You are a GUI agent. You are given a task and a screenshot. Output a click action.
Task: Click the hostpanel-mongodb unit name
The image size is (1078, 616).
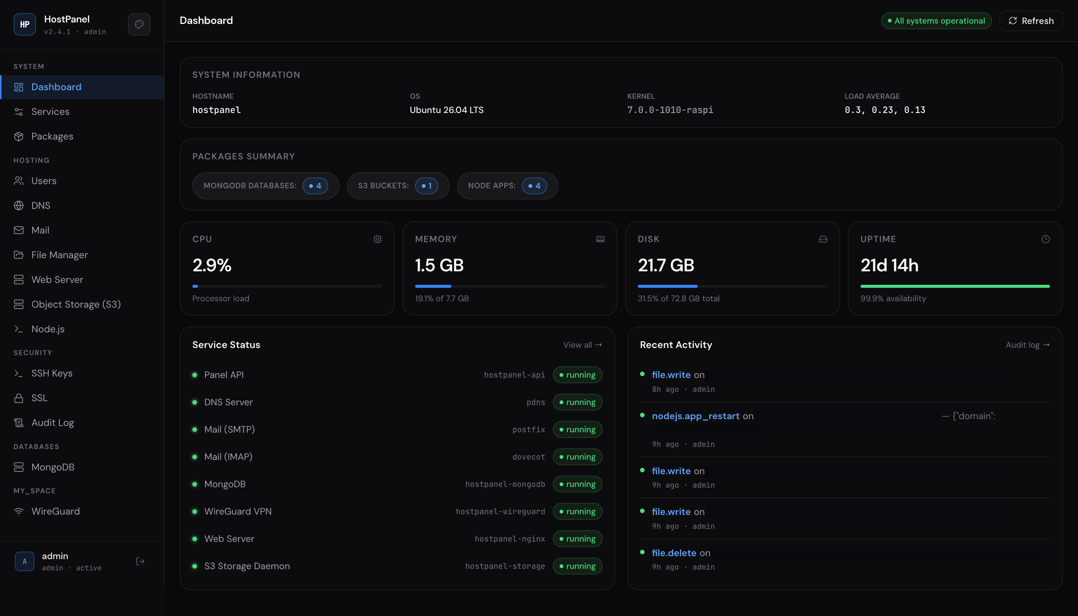point(505,484)
